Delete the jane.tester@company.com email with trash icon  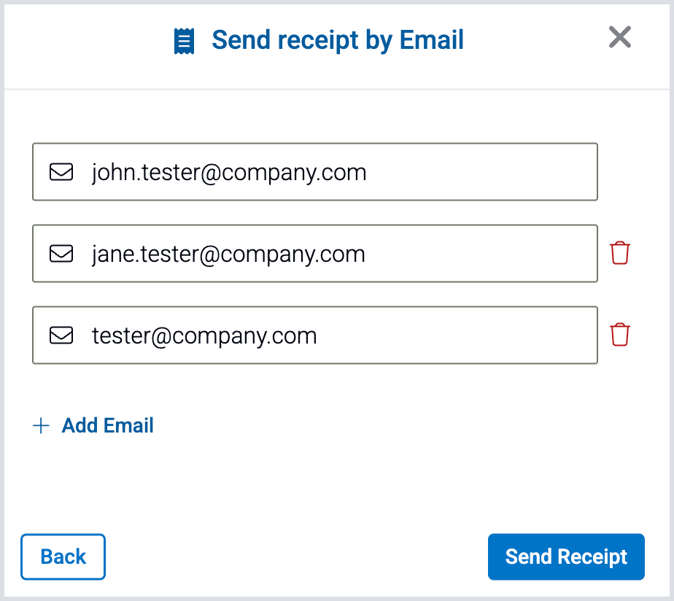620,253
